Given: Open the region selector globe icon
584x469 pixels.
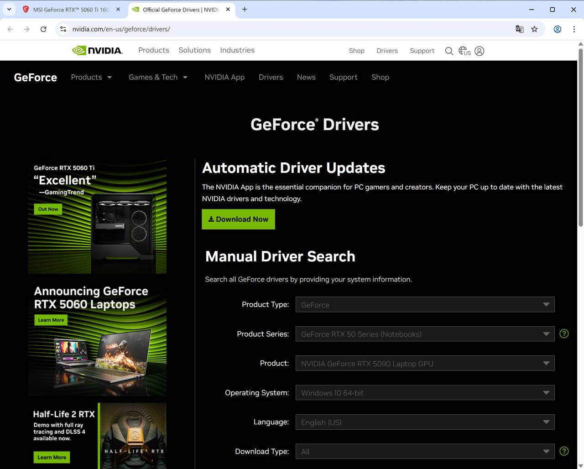Looking at the screenshot, I should tap(464, 51).
